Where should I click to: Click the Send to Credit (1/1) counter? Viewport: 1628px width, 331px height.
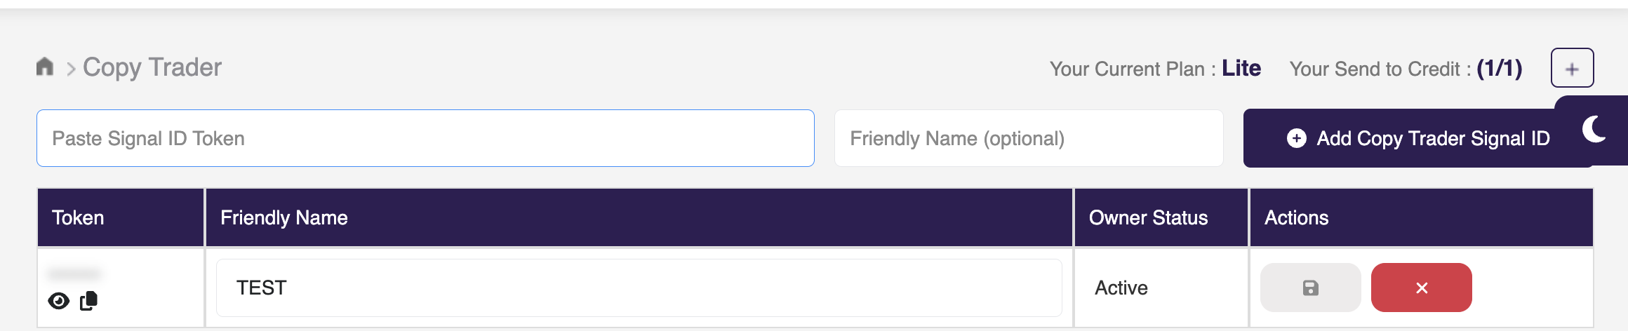pyautogui.click(x=1499, y=68)
